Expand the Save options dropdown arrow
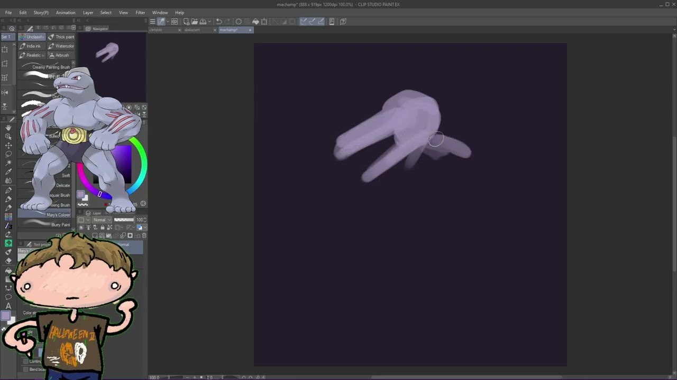Screen dimensions: 677x380 (209, 22)
